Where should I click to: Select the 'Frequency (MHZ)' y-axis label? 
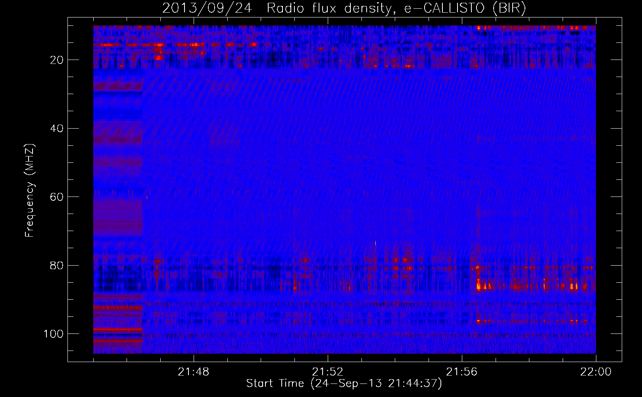point(30,191)
